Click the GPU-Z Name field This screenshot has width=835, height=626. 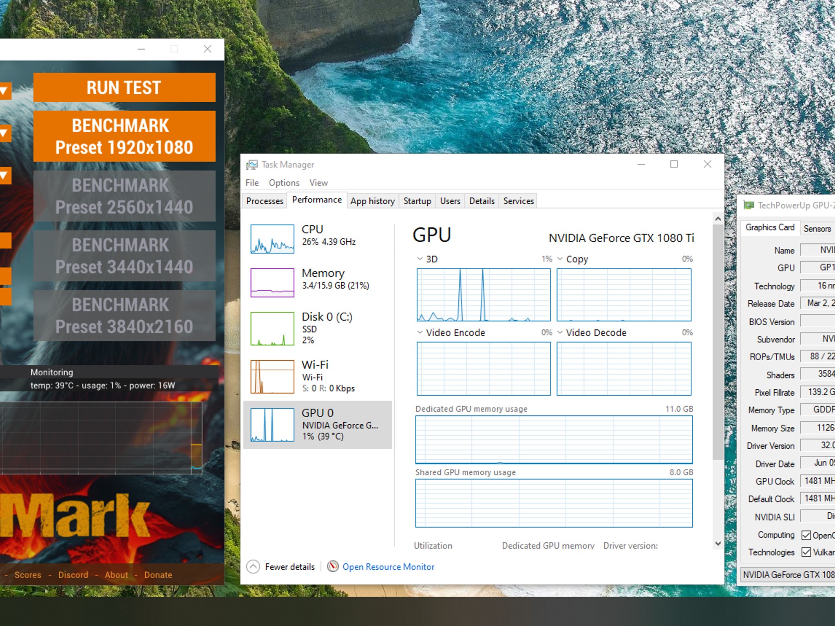tap(817, 250)
